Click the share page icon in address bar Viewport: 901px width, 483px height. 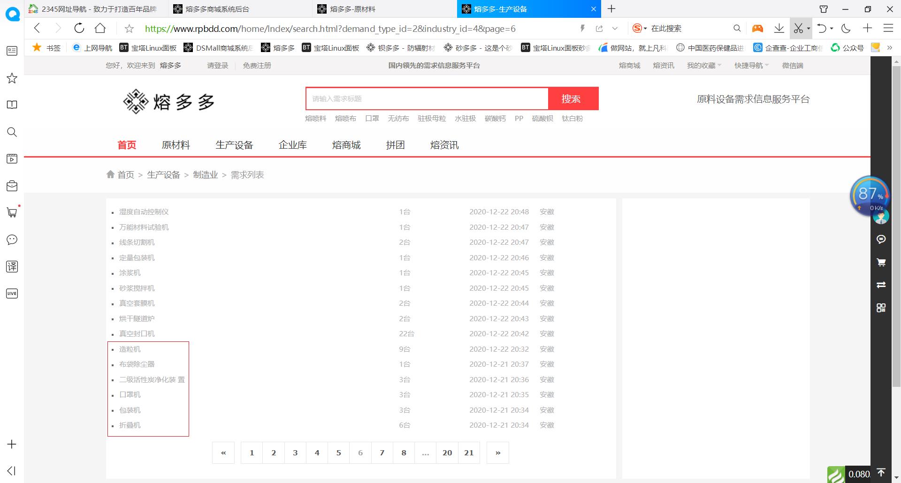coord(599,29)
